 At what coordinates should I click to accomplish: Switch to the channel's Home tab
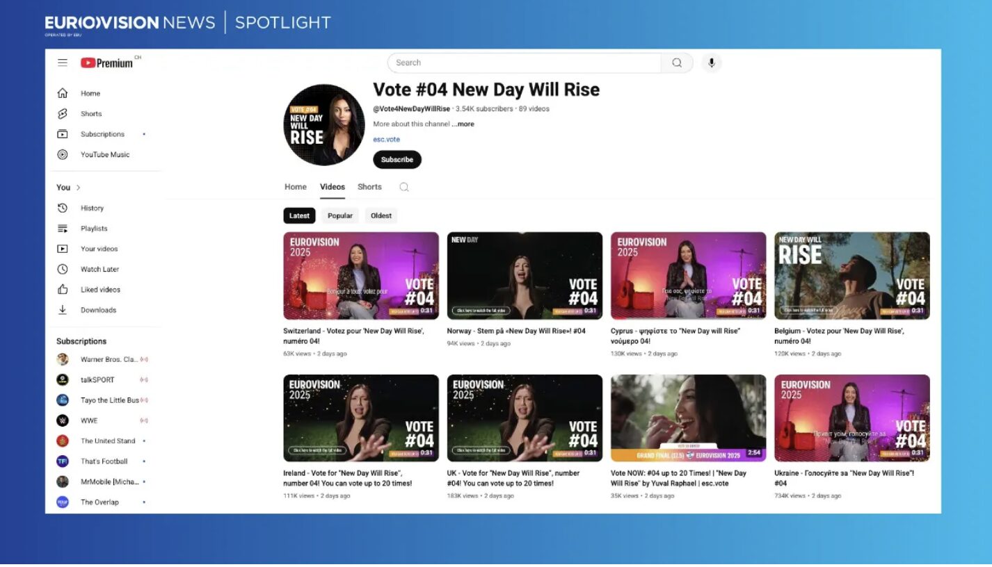coord(295,187)
